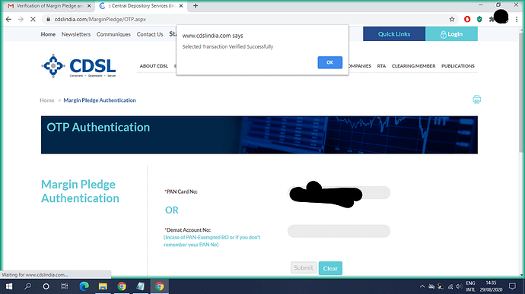Image resolution: width=525 pixels, height=294 pixels.
Task: Click the Demat Account No input field
Action: [339, 231]
